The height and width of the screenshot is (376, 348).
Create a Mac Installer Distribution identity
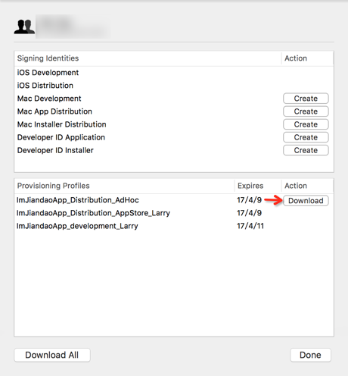click(x=306, y=124)
